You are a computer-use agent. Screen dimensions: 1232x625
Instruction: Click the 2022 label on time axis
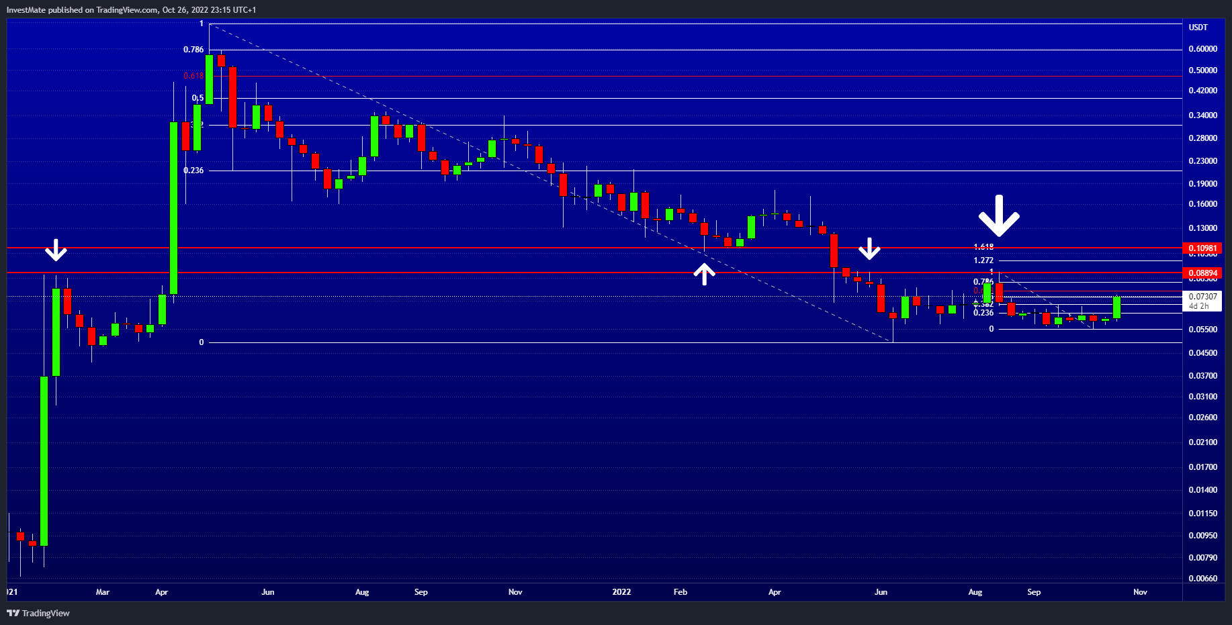click(621, 592)
